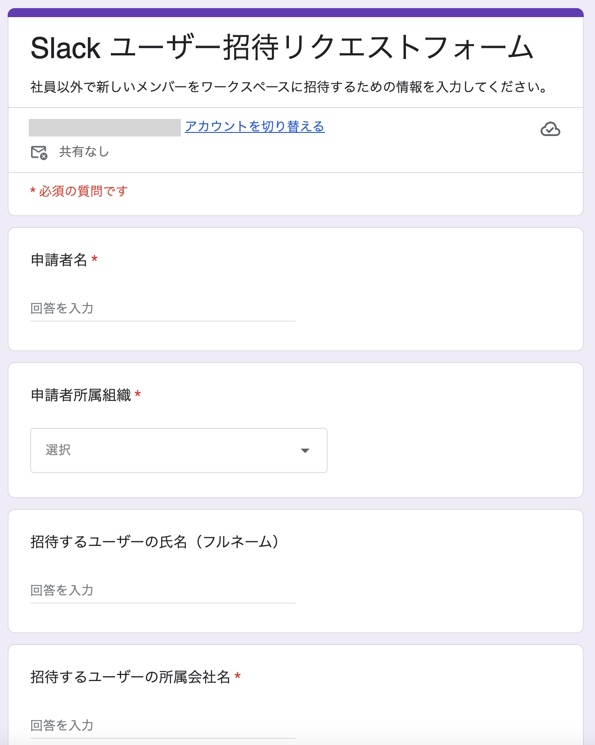The width and height of the screenshot is (595, 745).
Task: Click the red asterisk beside 申請者所属組織
Action: coord(138,394)
